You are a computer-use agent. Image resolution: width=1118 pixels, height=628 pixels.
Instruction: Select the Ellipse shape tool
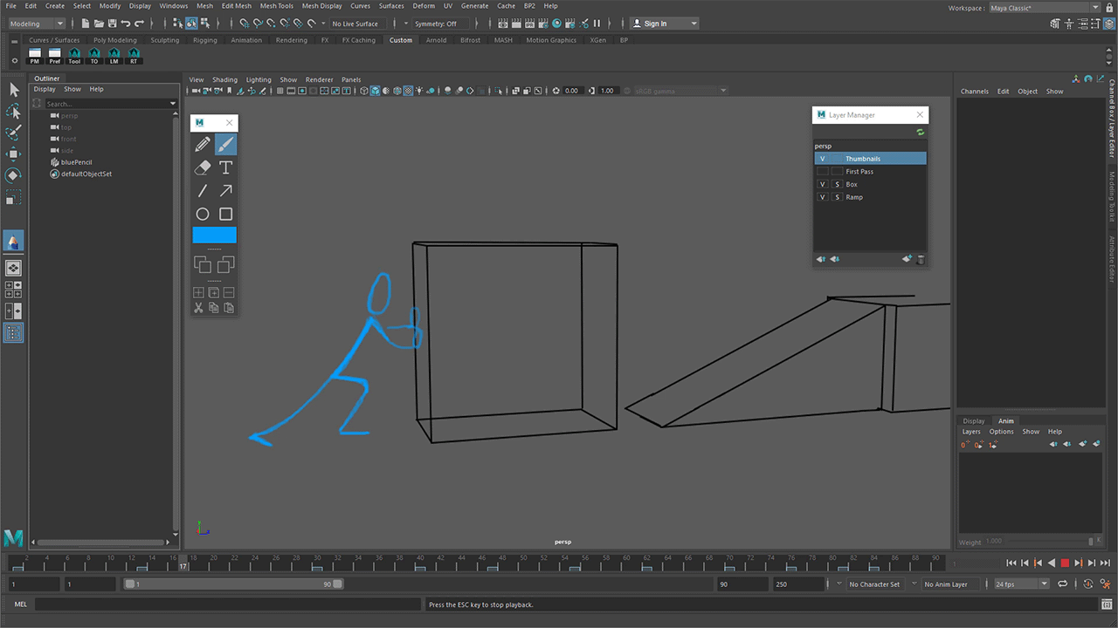(x=203, y=214)
